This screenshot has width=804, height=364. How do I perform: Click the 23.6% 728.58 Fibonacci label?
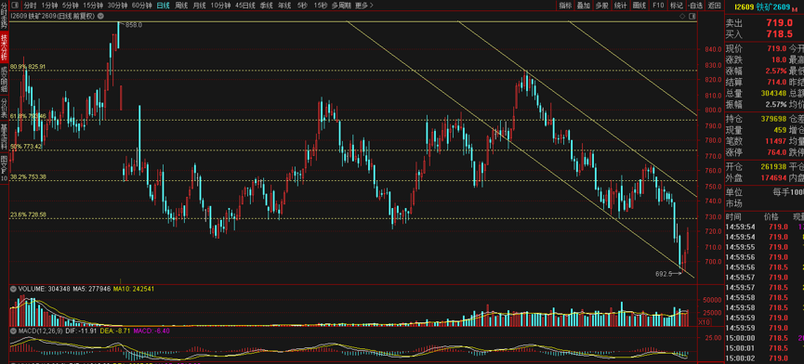(x=28, y=214)
